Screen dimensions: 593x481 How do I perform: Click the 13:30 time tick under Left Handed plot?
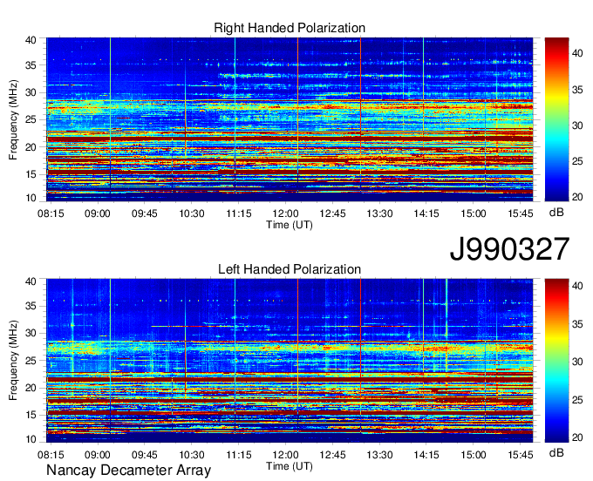pyautogui.click(x=379, y=455)
